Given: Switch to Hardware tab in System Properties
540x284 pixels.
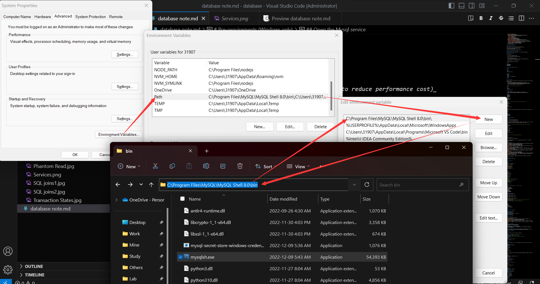Looking at the screenshot, I should pyautogui.click(x=43, y=17).
